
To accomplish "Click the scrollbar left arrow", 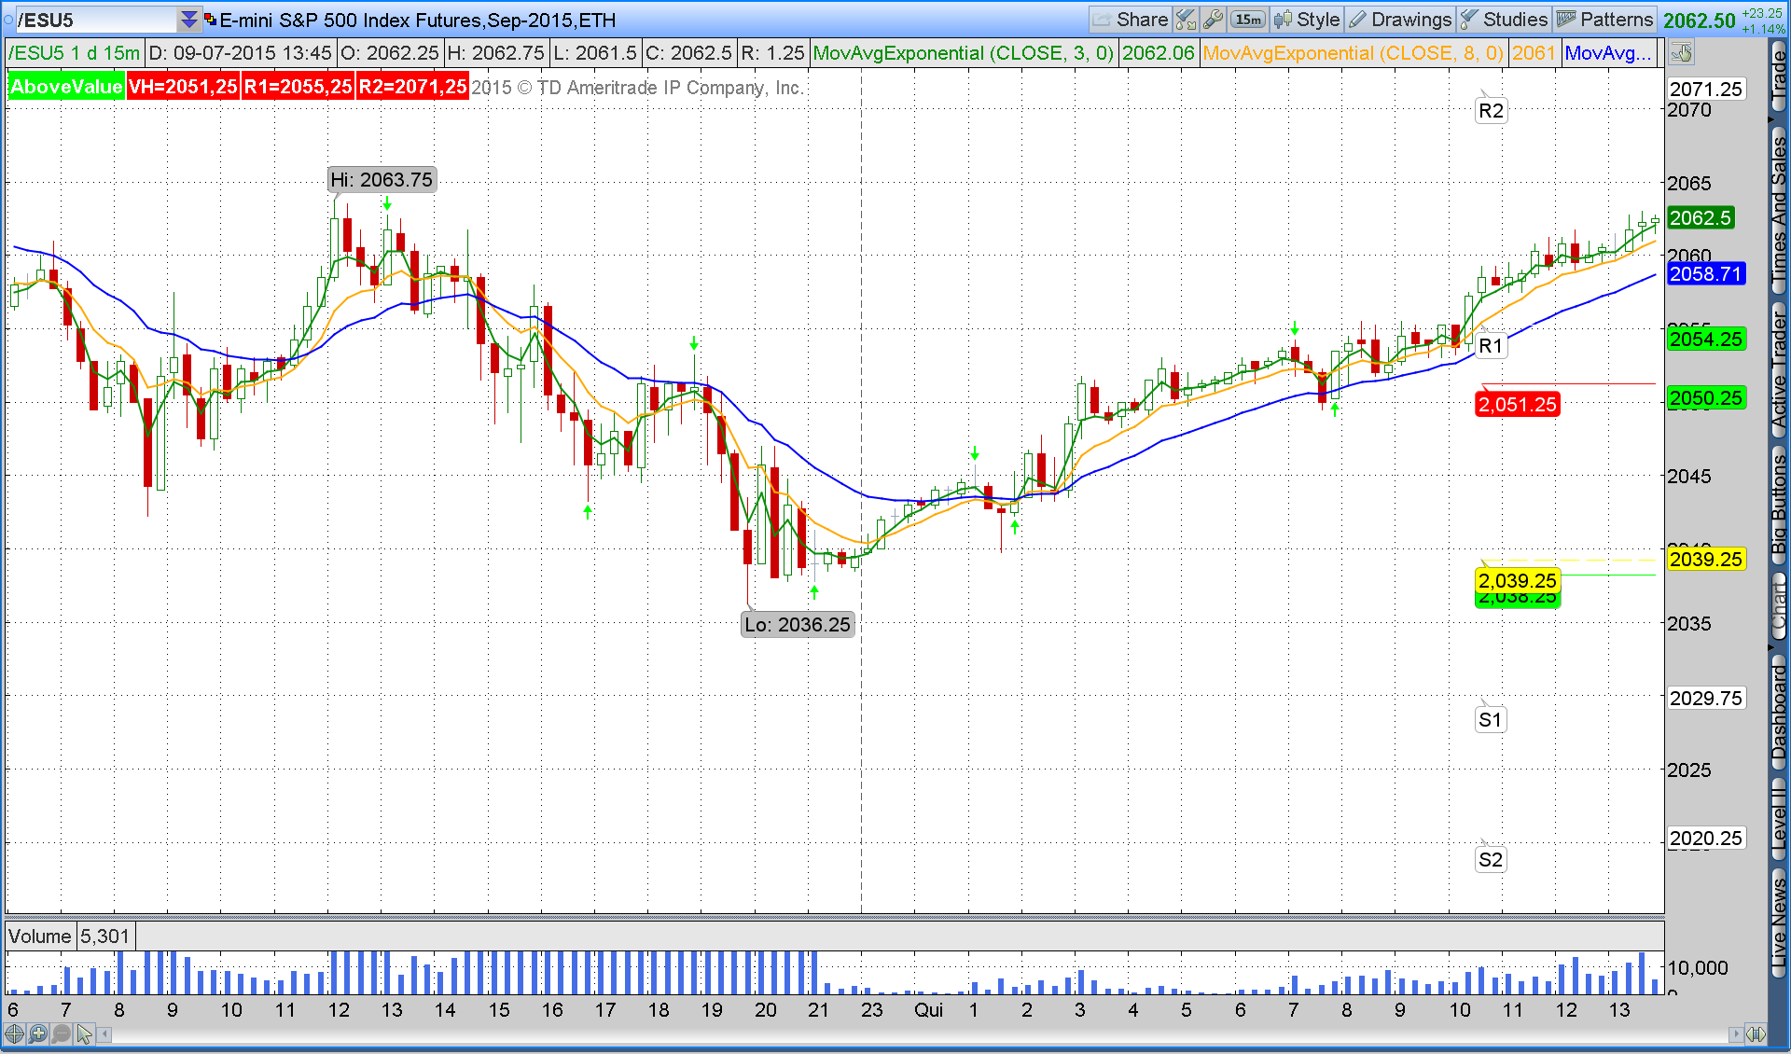I will pos(104,1033).
